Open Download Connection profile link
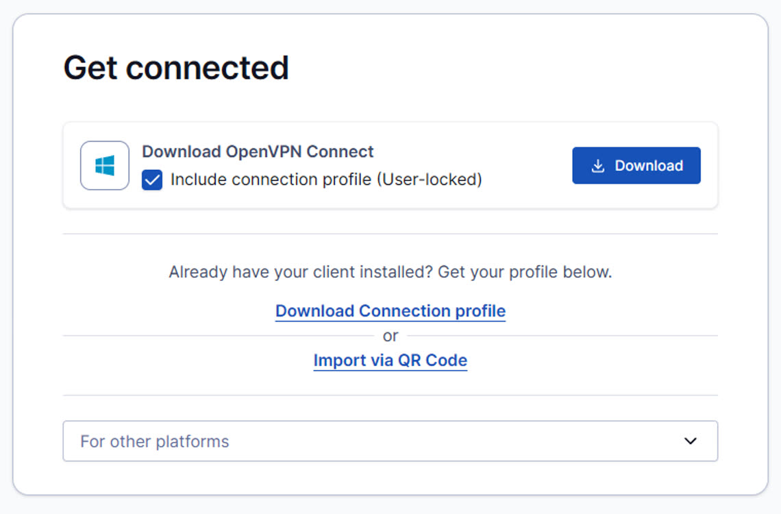The image size is (781, 514). coord(390,310)
